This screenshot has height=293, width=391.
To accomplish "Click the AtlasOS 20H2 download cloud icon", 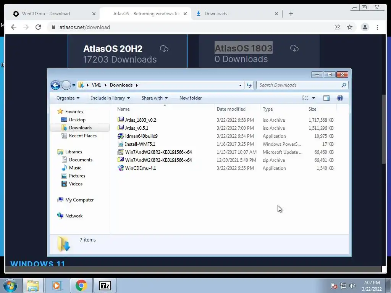I will (164, 48).
